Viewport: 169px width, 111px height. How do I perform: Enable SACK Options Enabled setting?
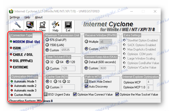(124, 45)
